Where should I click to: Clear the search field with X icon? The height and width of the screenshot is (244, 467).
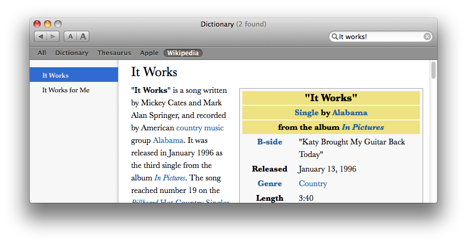pos(427,36)
